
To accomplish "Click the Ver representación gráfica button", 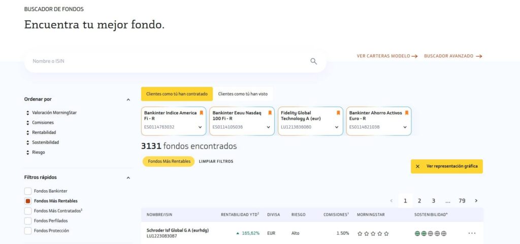I will pyautogui.click(x=447, y=166).
